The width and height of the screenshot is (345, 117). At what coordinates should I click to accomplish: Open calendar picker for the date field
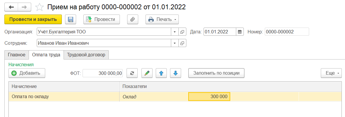pos(240,32)
